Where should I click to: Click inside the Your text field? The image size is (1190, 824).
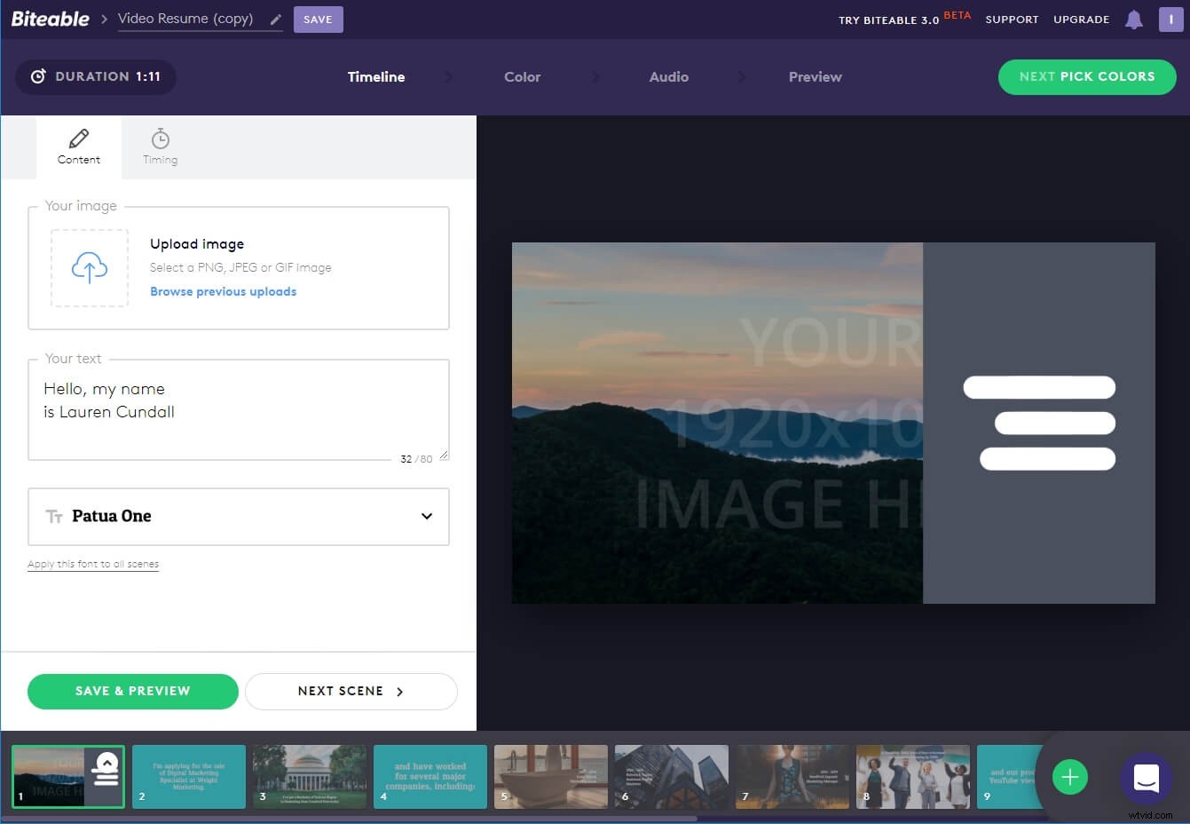tap(238, 408)
